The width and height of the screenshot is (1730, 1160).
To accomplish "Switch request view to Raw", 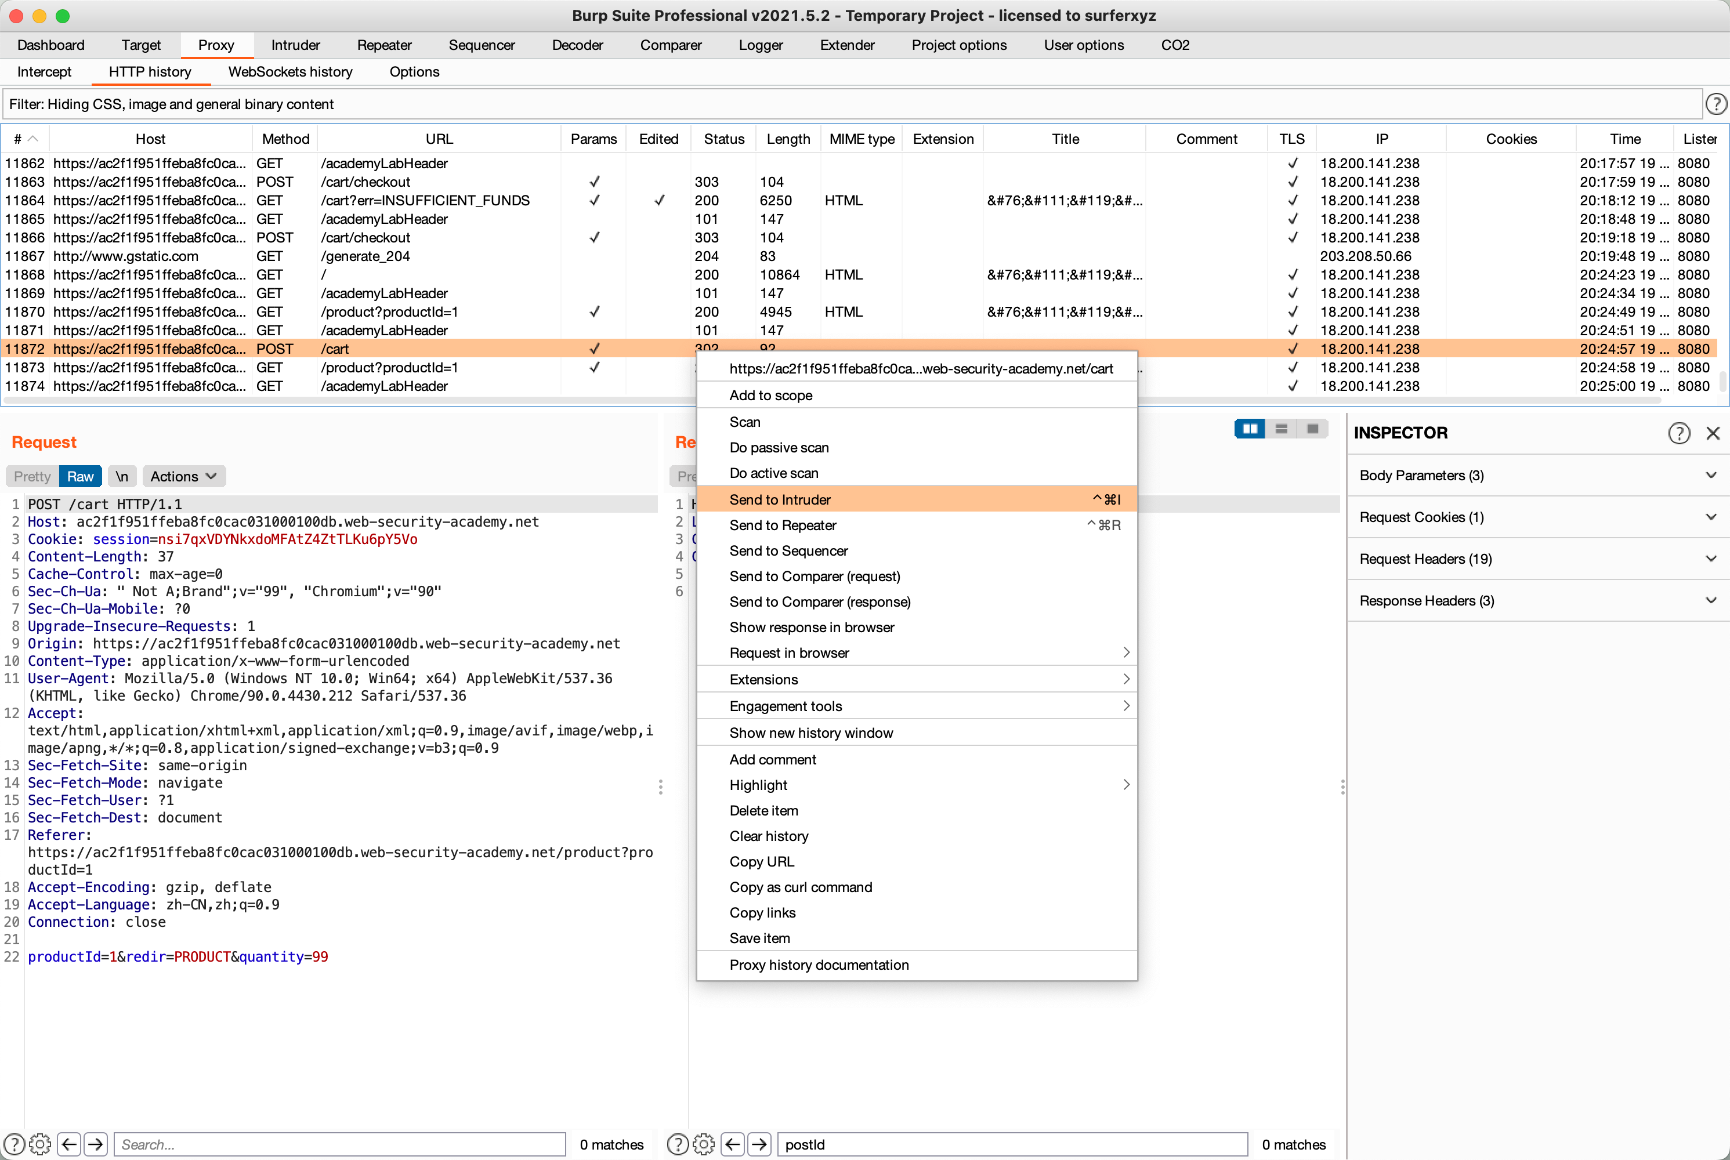I will [80, 476].
